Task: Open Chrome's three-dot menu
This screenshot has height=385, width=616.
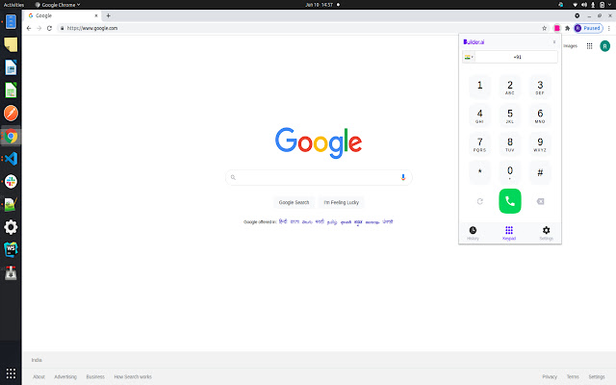Action: [x=609, y=28]
